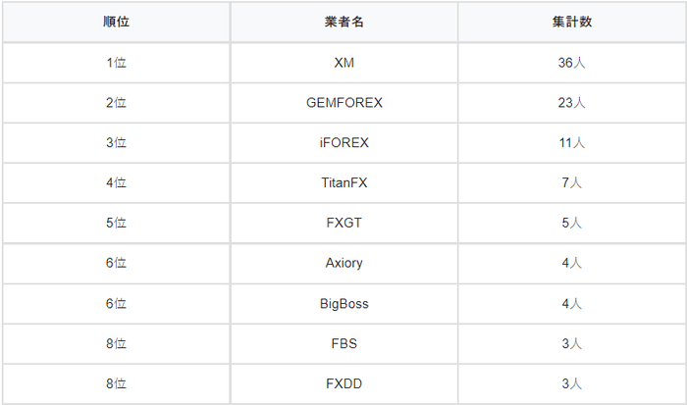687x405 pixels.
Task: Select the FBS cell
Action: click(x=344, y=343)
